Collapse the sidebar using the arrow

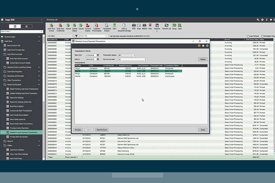[42, 20]
